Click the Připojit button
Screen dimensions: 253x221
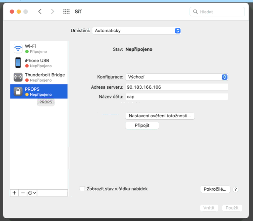point(142,126)
